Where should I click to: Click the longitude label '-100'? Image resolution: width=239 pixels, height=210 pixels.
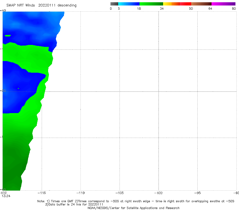pyautogui.click(x=159, y=193)
